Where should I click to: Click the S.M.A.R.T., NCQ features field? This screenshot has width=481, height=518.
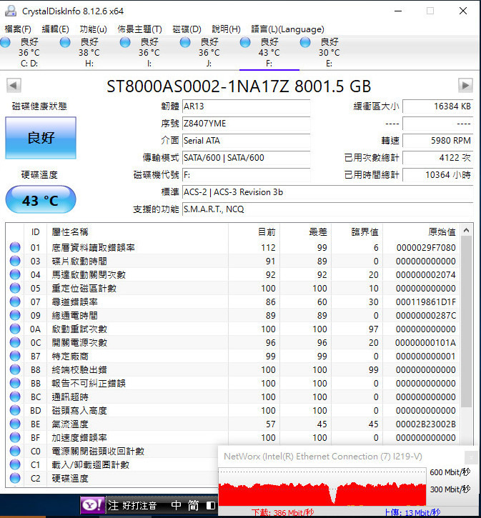tap(328, 209)
